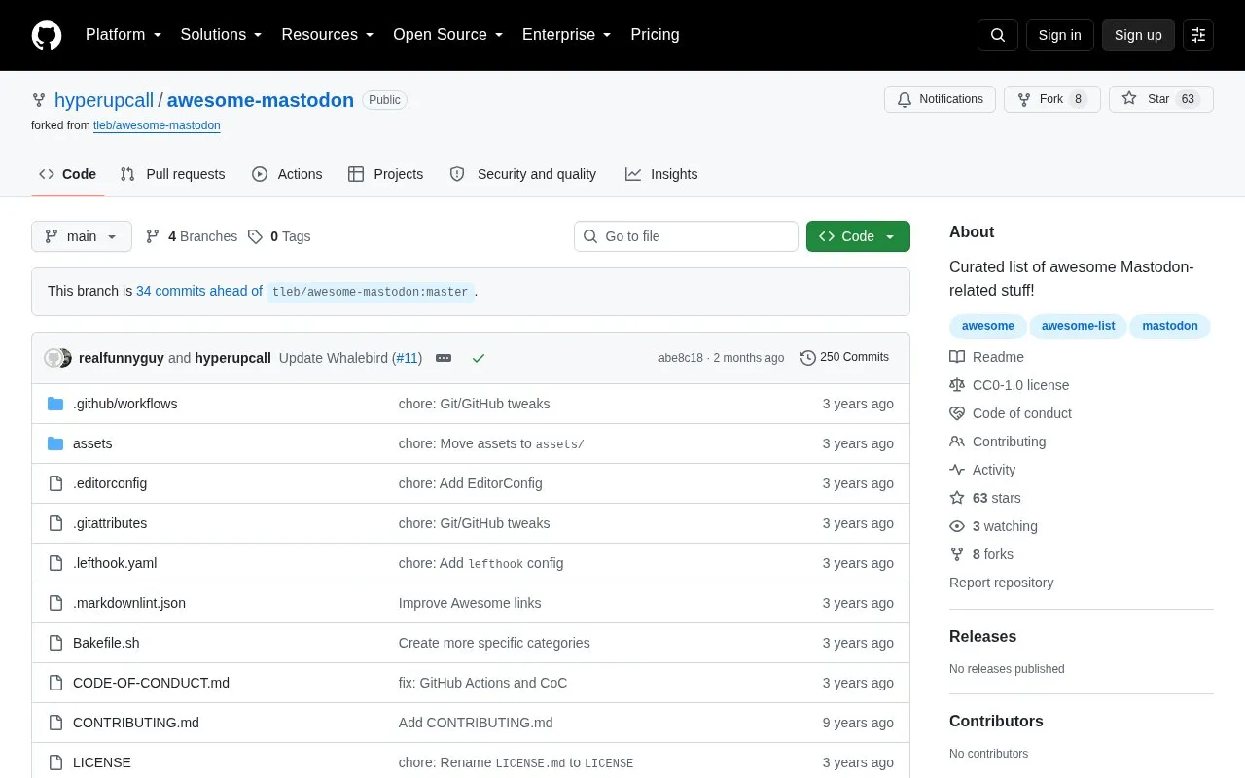View the 63 stars link
Viewport: 1245px width, 778px height.
(x=985, y=498)
